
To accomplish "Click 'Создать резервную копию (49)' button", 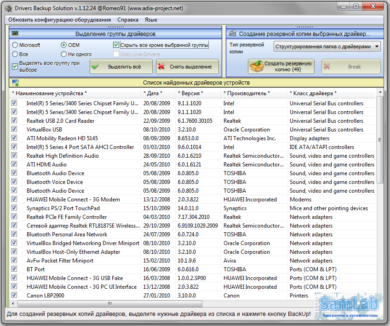I will (281, 66).
